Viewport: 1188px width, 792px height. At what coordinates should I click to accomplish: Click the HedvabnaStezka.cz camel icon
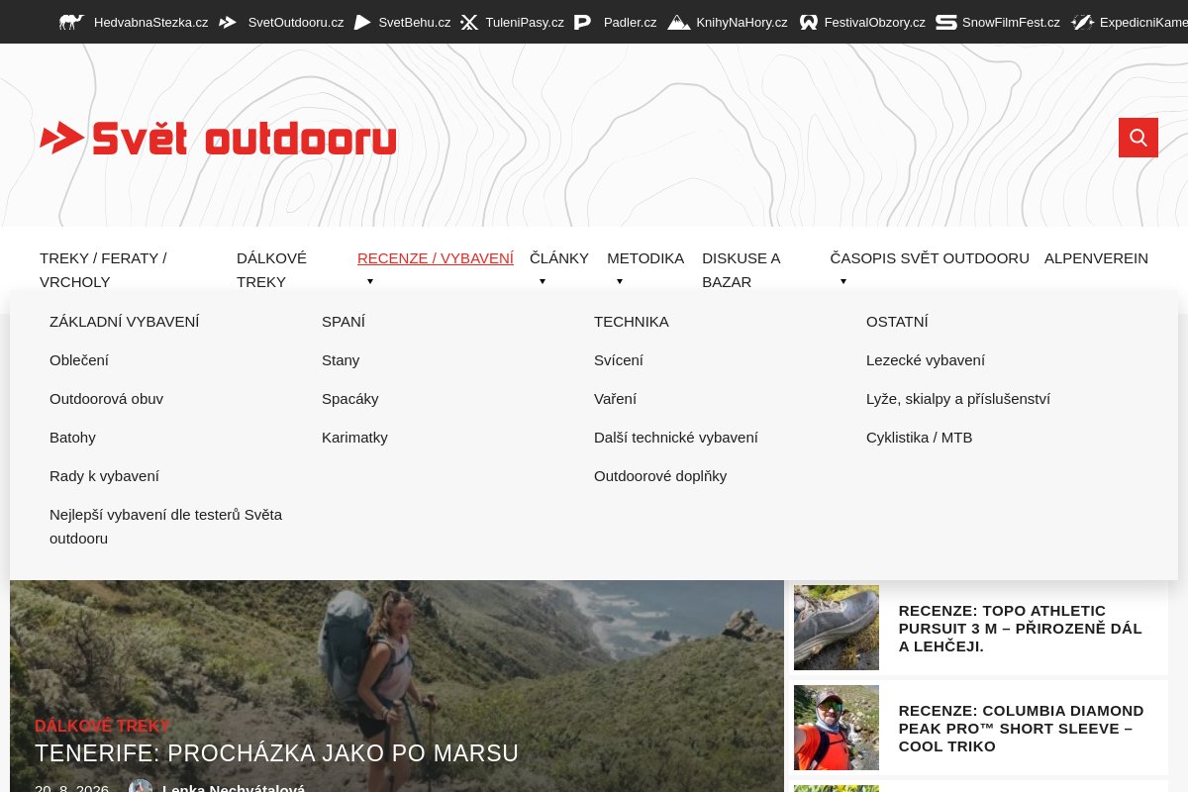(71, 22)
